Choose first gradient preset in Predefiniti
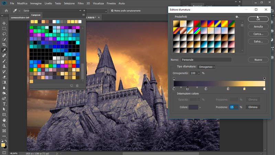Image resolution: width=275 pixels, height=155 pixels. click(176, 24)
